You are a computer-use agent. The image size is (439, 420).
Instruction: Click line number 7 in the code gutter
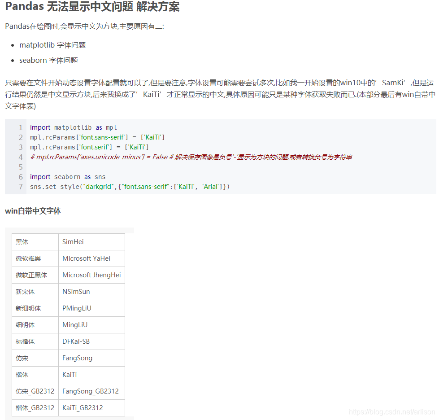pos(21,187)
